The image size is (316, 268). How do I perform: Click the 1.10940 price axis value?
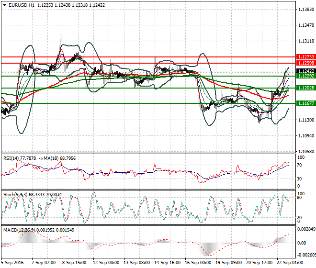(306, 136)
